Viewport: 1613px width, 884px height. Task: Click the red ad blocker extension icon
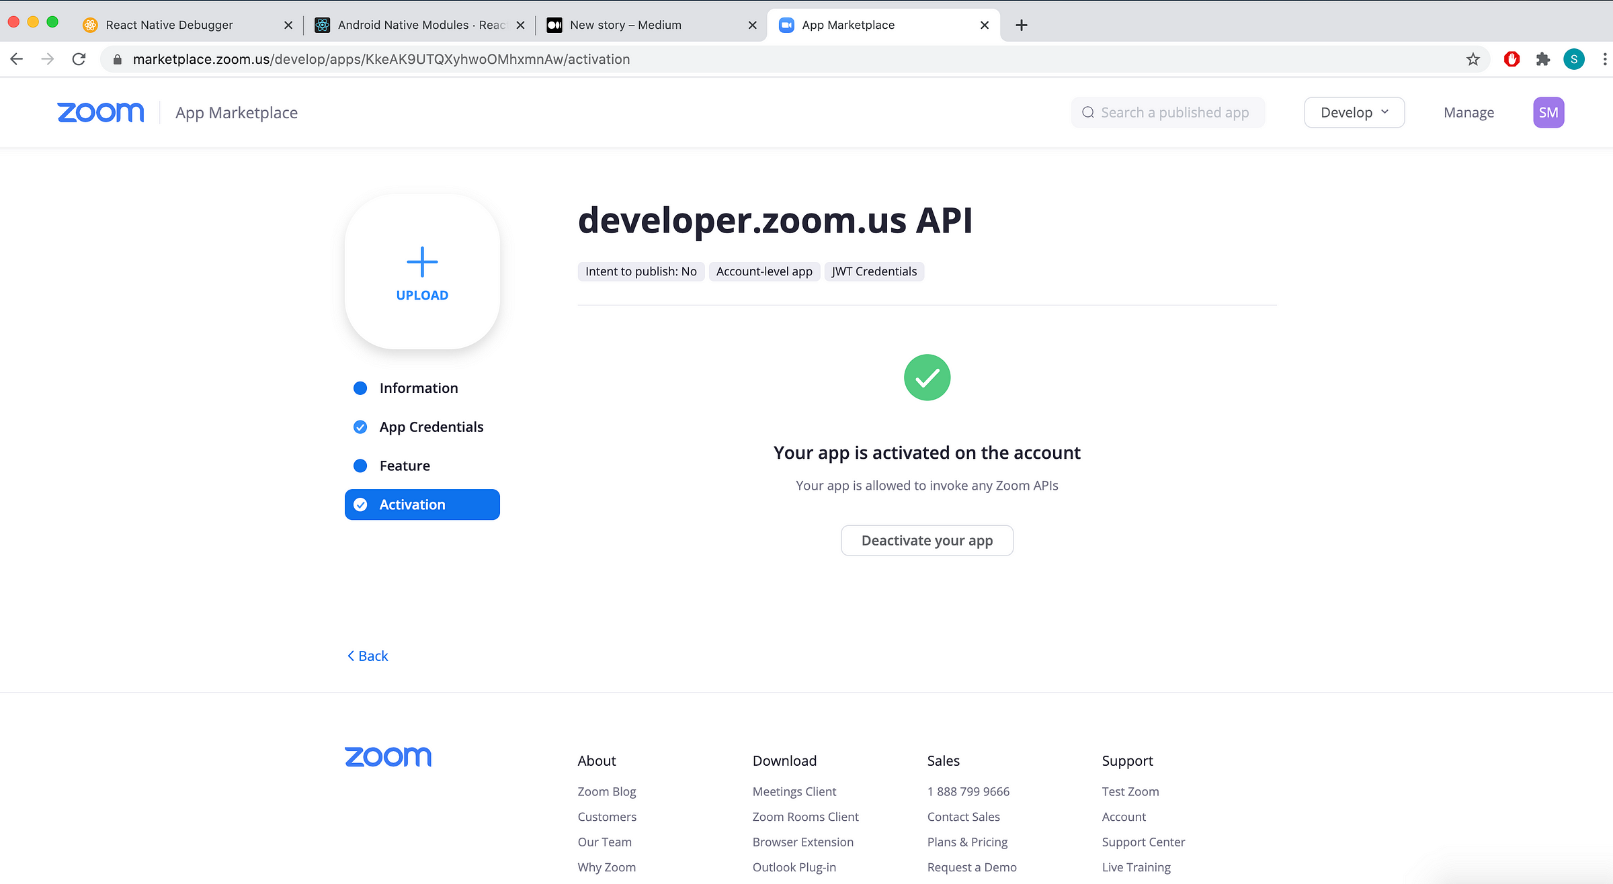click(x=1512, y=59)
